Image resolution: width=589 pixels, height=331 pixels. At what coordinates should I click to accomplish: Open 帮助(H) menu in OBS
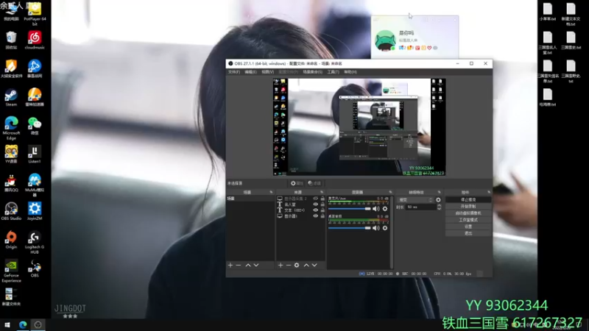[x=350, y=71]
